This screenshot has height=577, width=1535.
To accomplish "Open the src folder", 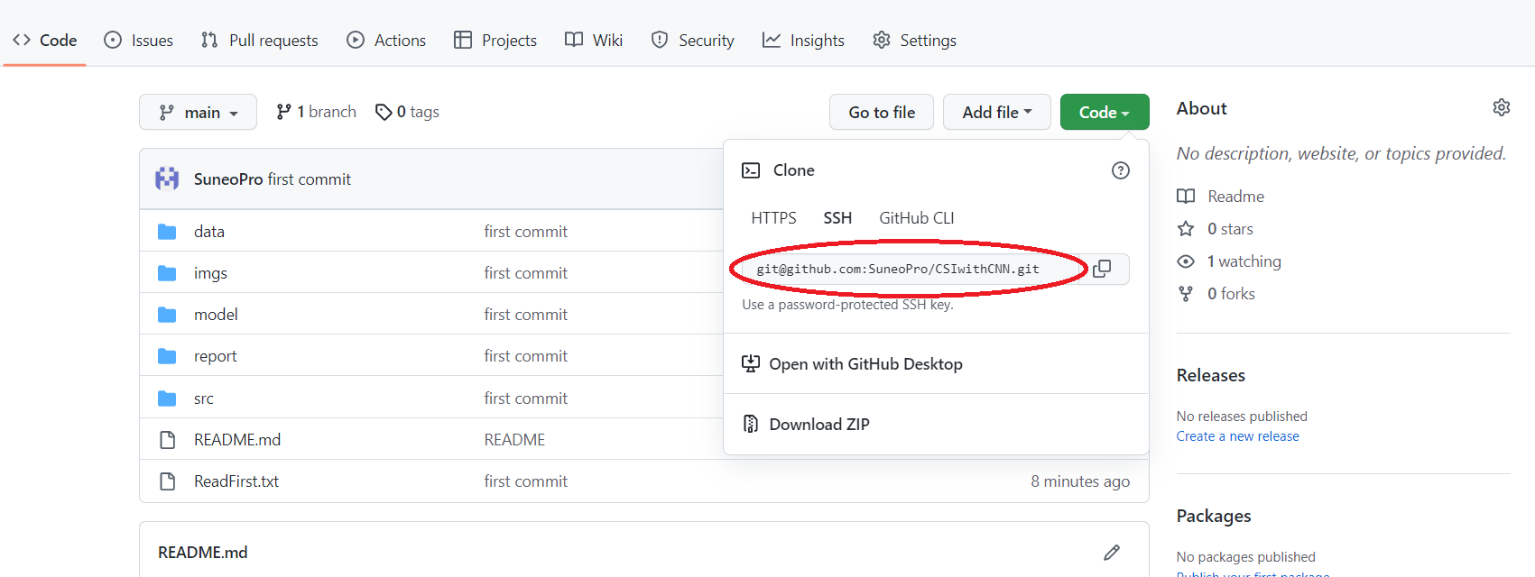I will pos(204,398).
